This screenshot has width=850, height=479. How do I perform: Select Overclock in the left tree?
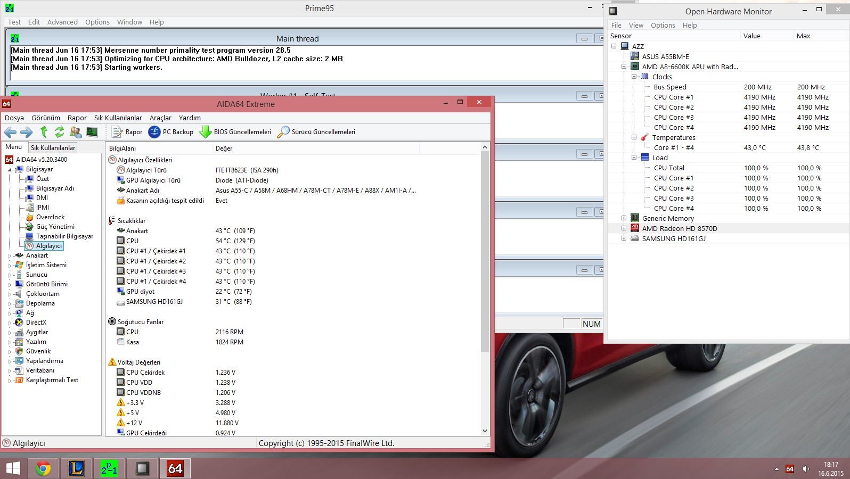coord(50,217)
